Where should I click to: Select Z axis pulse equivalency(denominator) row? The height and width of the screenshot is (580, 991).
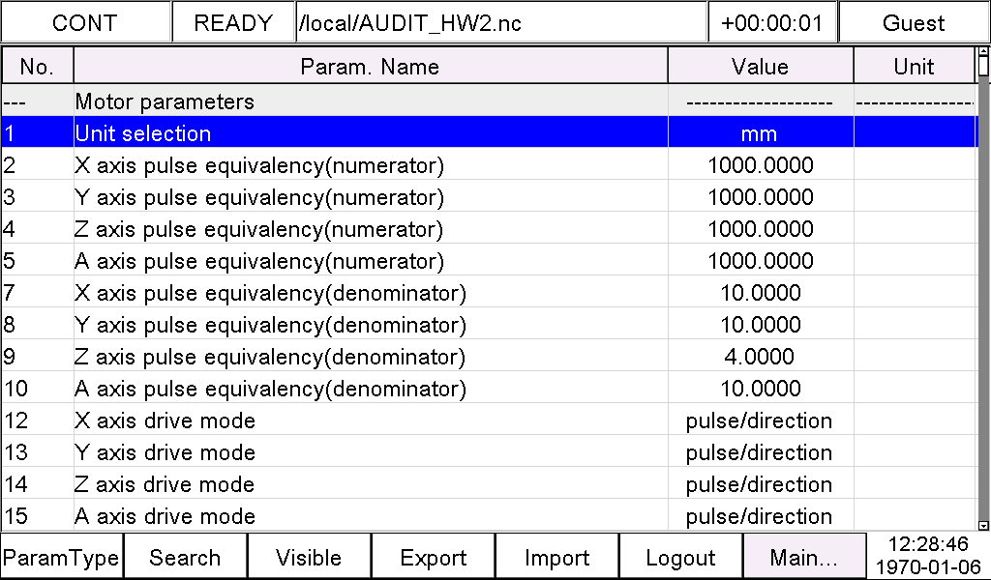(490, 356)
